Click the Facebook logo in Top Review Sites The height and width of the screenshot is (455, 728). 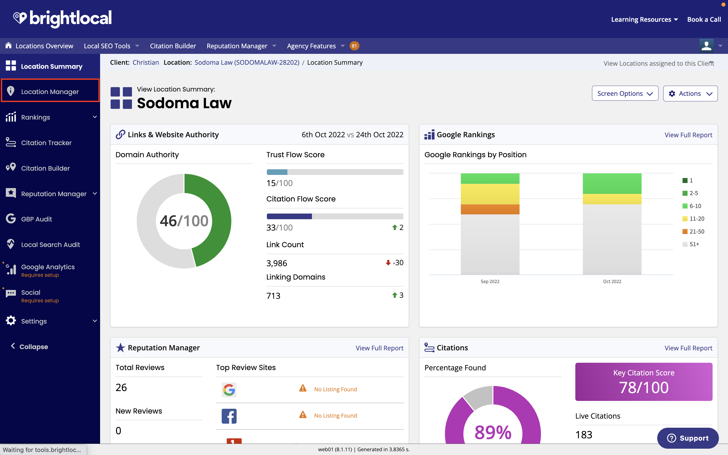click(x=229, y=416)
